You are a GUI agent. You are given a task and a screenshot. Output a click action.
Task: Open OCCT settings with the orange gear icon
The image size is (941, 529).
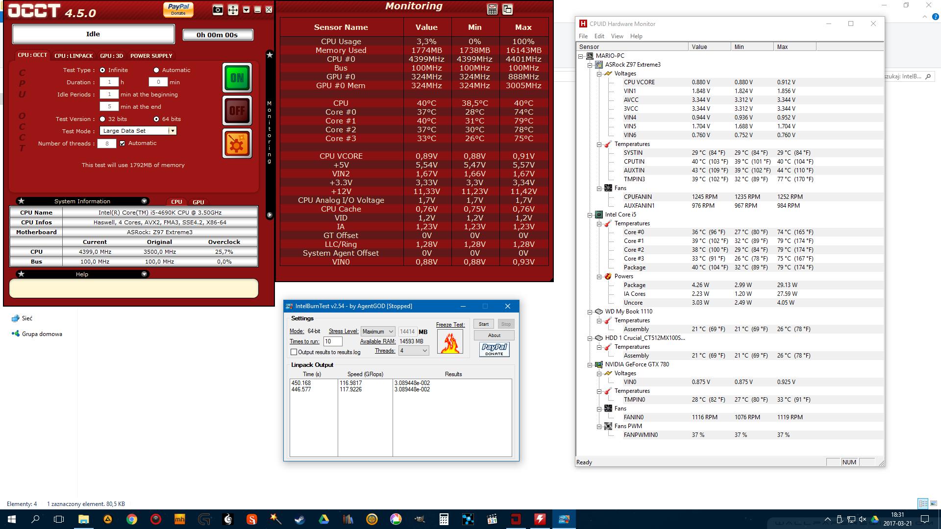coord(237,144)
